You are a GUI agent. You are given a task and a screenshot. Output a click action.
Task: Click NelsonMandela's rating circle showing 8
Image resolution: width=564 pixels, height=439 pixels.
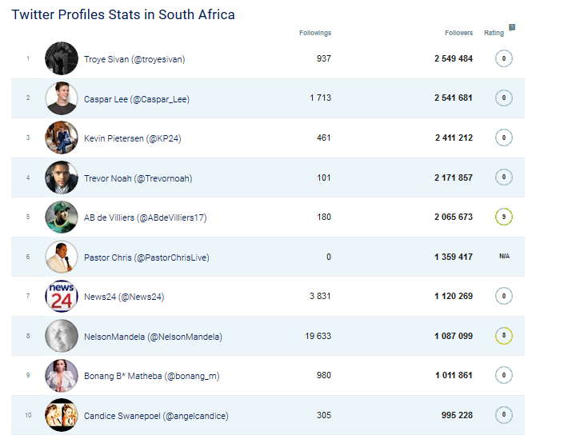tap(503, 336)
